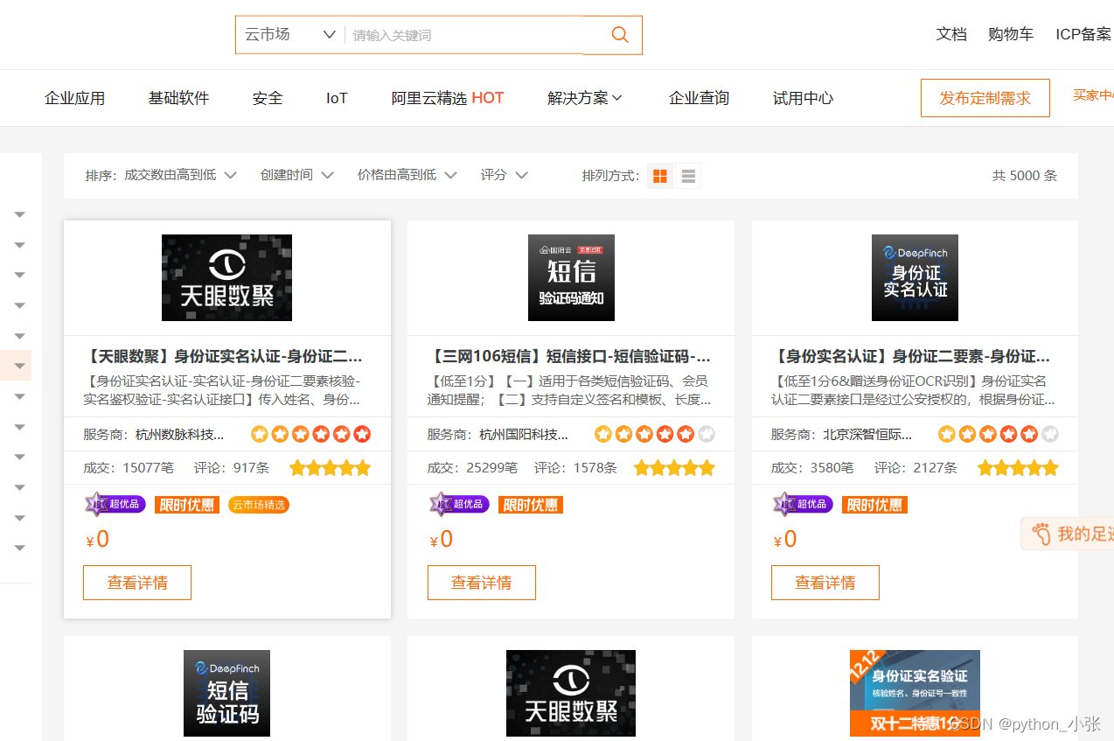Click 超优品 badge on 天眼数聚 card
Screen dimensions: 1114x741
click(115, 504)
